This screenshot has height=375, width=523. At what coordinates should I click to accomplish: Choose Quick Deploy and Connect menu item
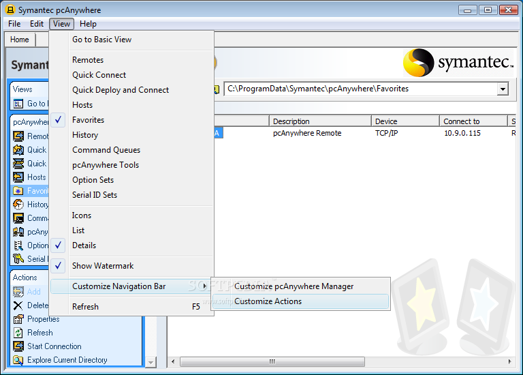(x=131, y=90)
